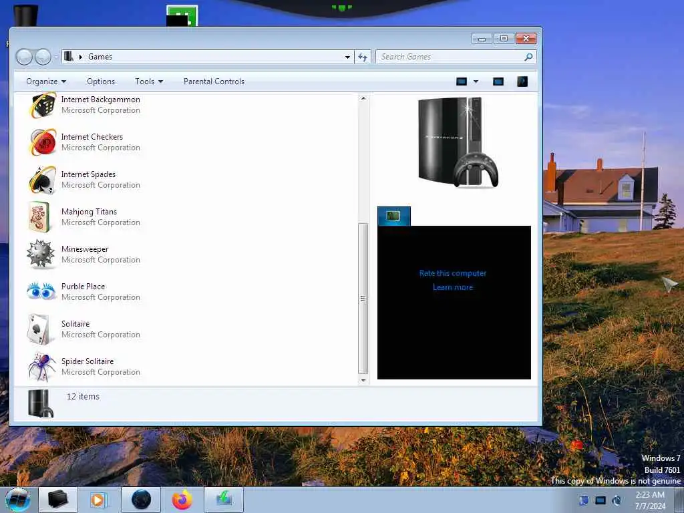Minimize the Games window
This screenshot has width=684, height=513.
pos(482,39)
